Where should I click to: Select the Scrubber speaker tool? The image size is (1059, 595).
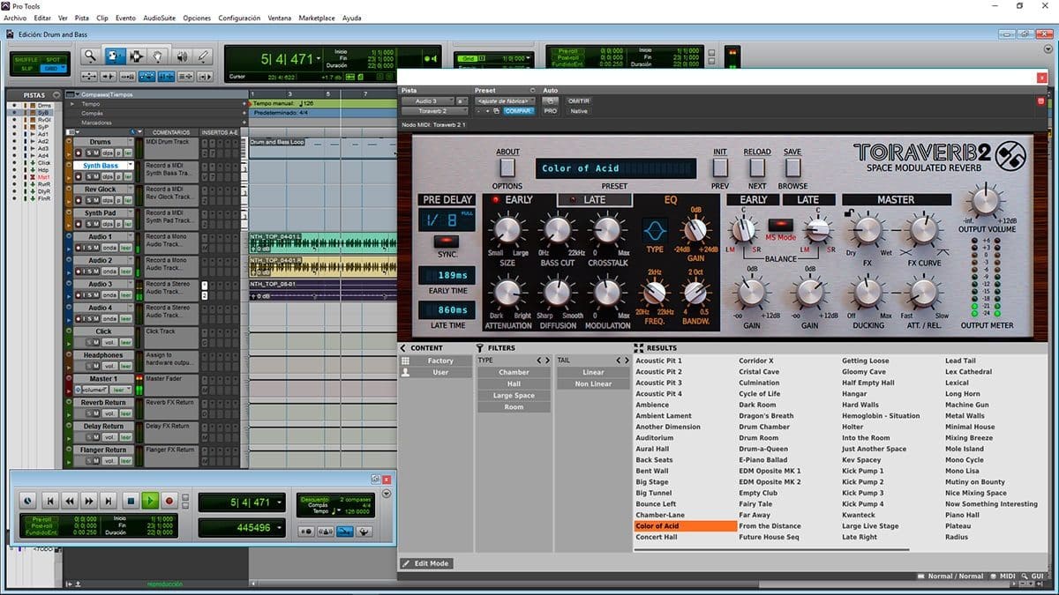tap(182, 56)
